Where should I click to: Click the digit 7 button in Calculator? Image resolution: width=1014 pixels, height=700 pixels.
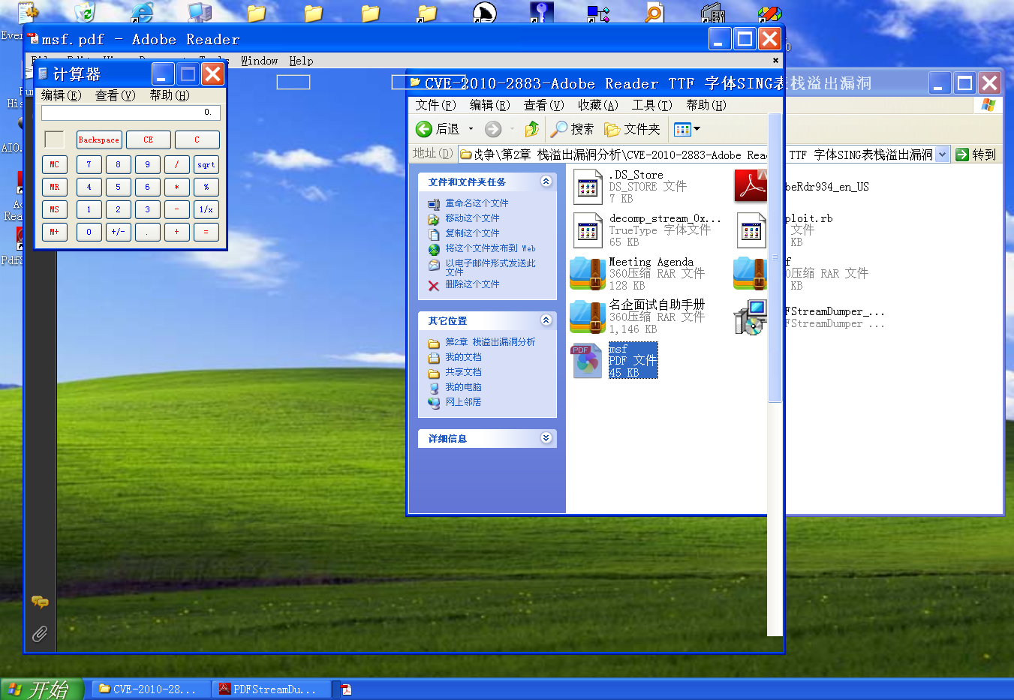(x=89, y=164)
